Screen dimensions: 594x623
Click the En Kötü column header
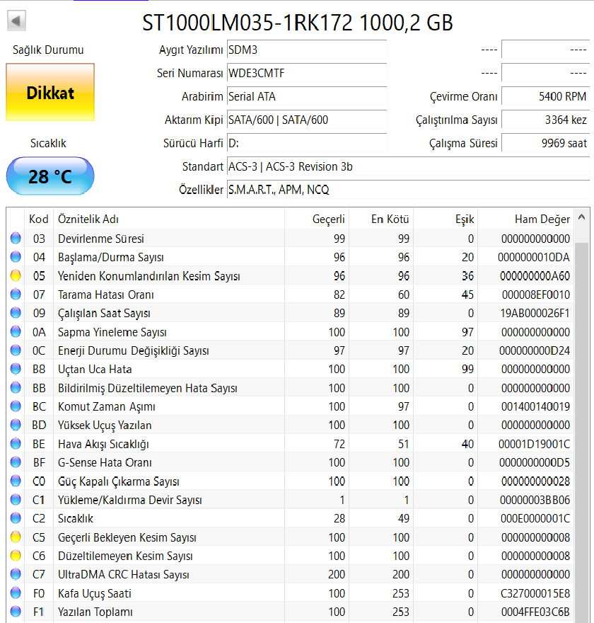pos(381,219)
